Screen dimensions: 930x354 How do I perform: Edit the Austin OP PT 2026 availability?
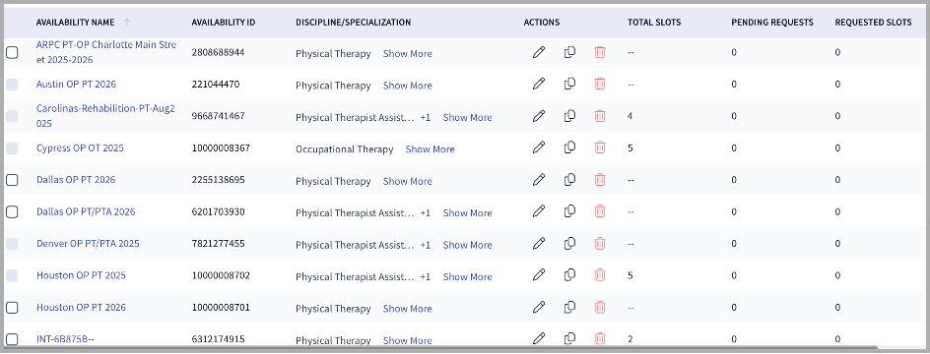pyautogui.click(x=539, y=84)
